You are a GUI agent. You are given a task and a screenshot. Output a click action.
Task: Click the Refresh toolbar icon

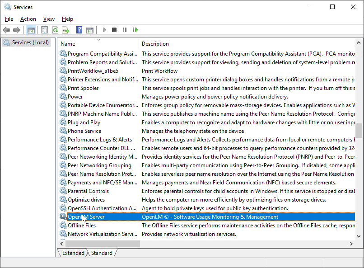55,30
